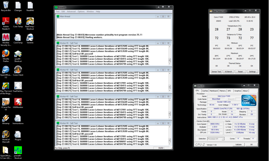Image resolution: width=269 pixels, height=161 pixels.
Task: Switch to the Graphics tab in CPU-Z
Action: [238, 91]
